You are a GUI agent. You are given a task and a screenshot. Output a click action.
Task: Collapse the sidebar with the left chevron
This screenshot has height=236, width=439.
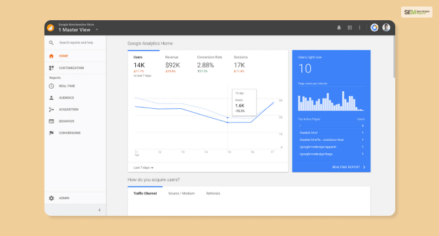point(99,210)
